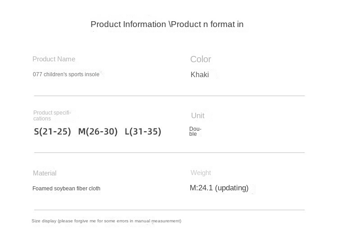Viewport: 338px width, 235px height.
Task: Select the "Khaki" color value
Action: 200,75
